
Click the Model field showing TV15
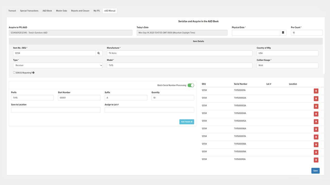[x=179, y=66]
